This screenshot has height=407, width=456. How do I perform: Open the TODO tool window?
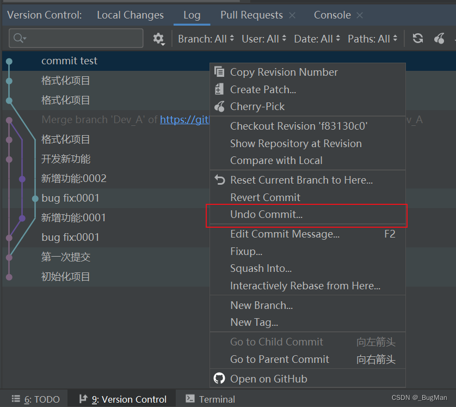tap(36, 399)
